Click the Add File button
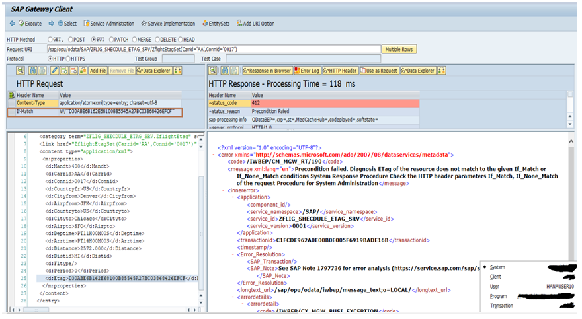This screenshot has height=319, width=582. (98, 71)
